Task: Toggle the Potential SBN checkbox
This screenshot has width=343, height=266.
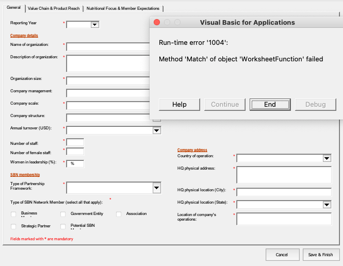Action: [x=63, y=226]
